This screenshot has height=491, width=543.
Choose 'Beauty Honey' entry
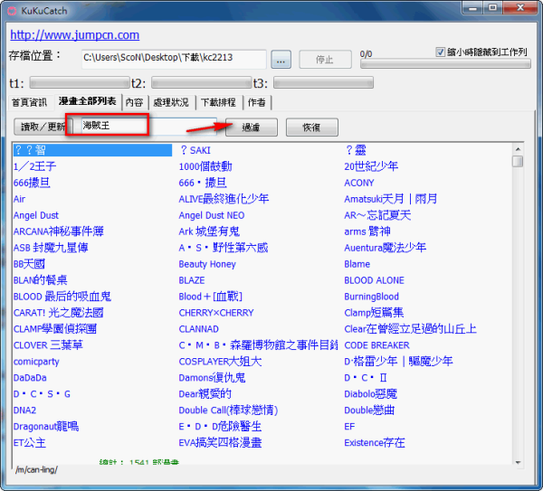click(207, 264)
